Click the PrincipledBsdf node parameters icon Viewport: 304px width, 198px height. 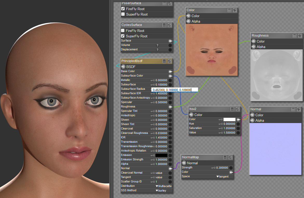[164, 61]
